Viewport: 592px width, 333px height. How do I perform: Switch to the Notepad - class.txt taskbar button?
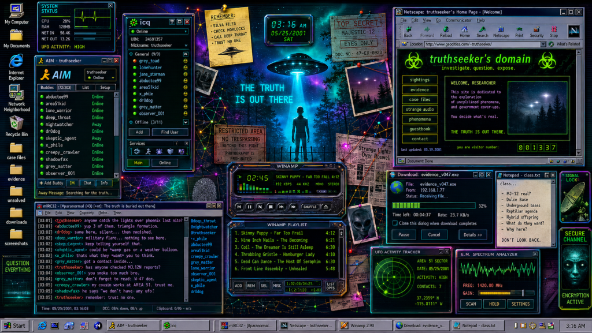click(x=479, y=325)
